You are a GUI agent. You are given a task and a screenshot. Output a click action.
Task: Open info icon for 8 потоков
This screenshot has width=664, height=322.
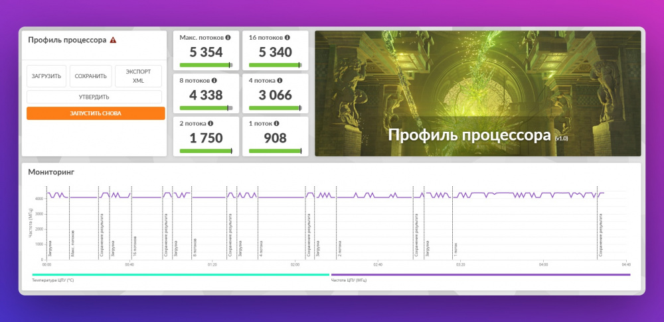[x=214, y=80]
